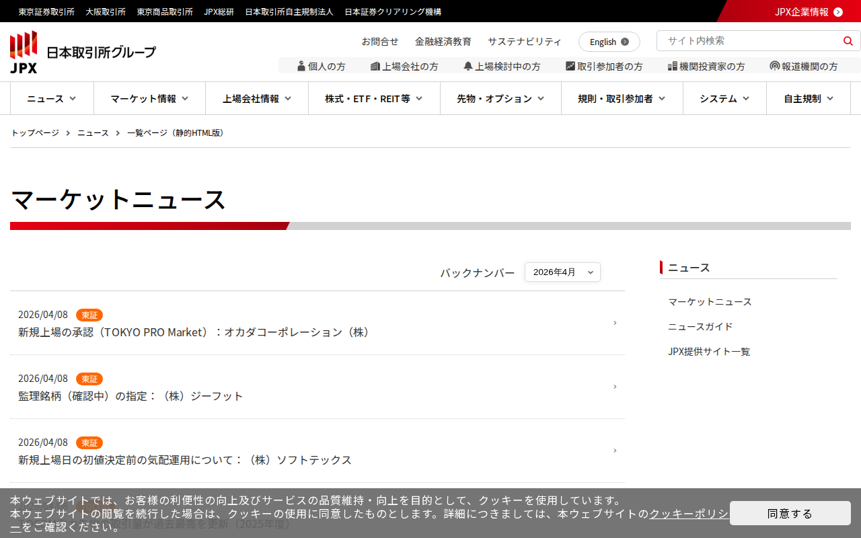The height and width of the screenshot is (538, 861).
Task: Open the ジーフット news row arrow
Action: click(615, 387)
